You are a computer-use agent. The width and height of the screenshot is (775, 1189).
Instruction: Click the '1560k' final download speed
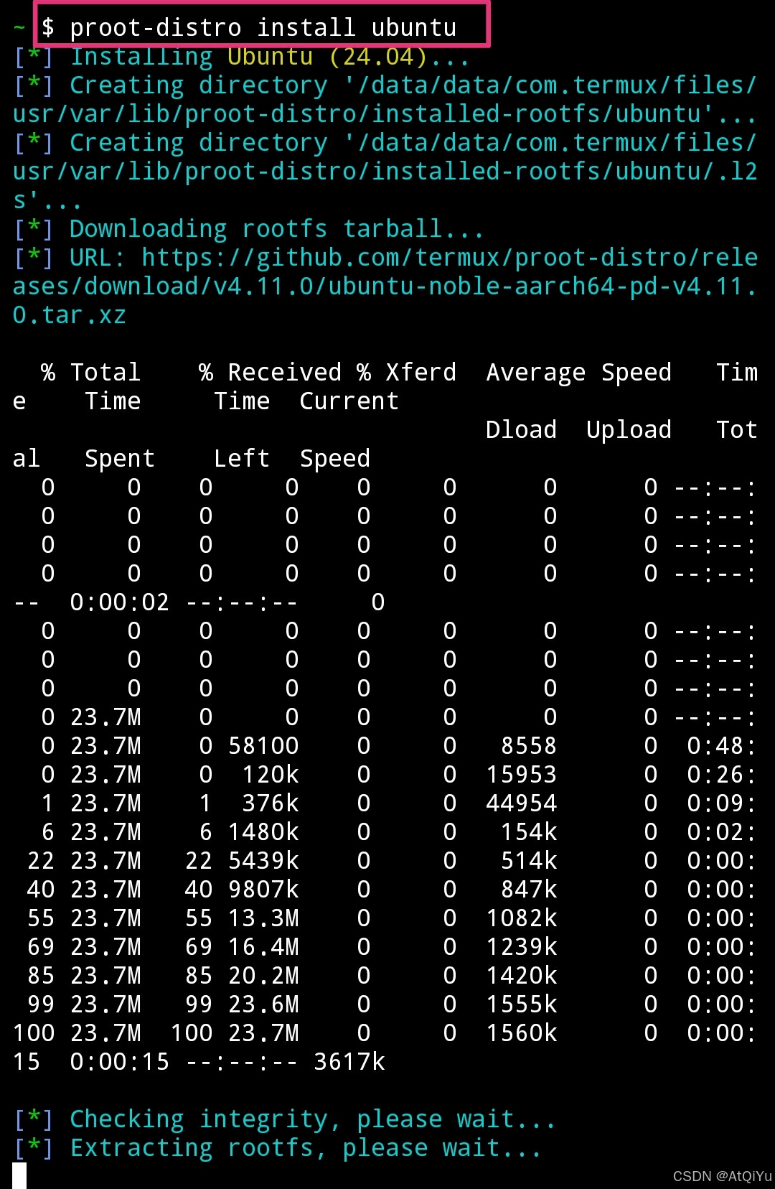(x=522, y=1032)
